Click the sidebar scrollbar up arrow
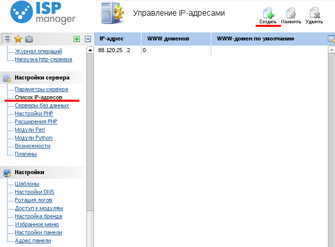 [90, 50]
